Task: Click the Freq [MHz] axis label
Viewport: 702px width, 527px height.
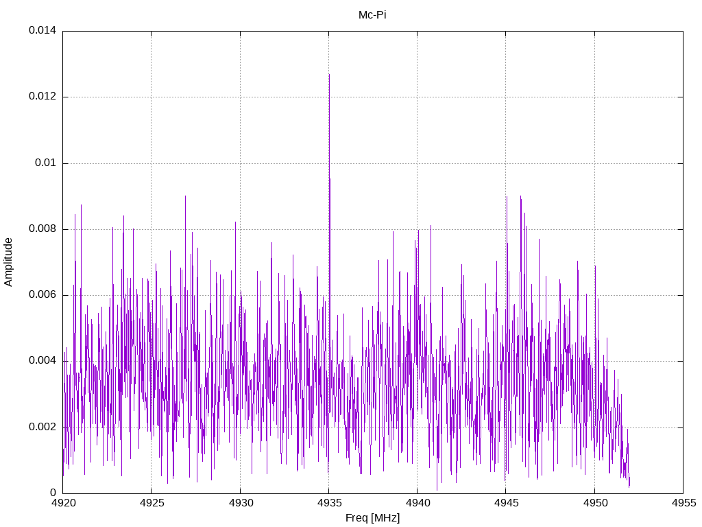Action: click(372, 517)
